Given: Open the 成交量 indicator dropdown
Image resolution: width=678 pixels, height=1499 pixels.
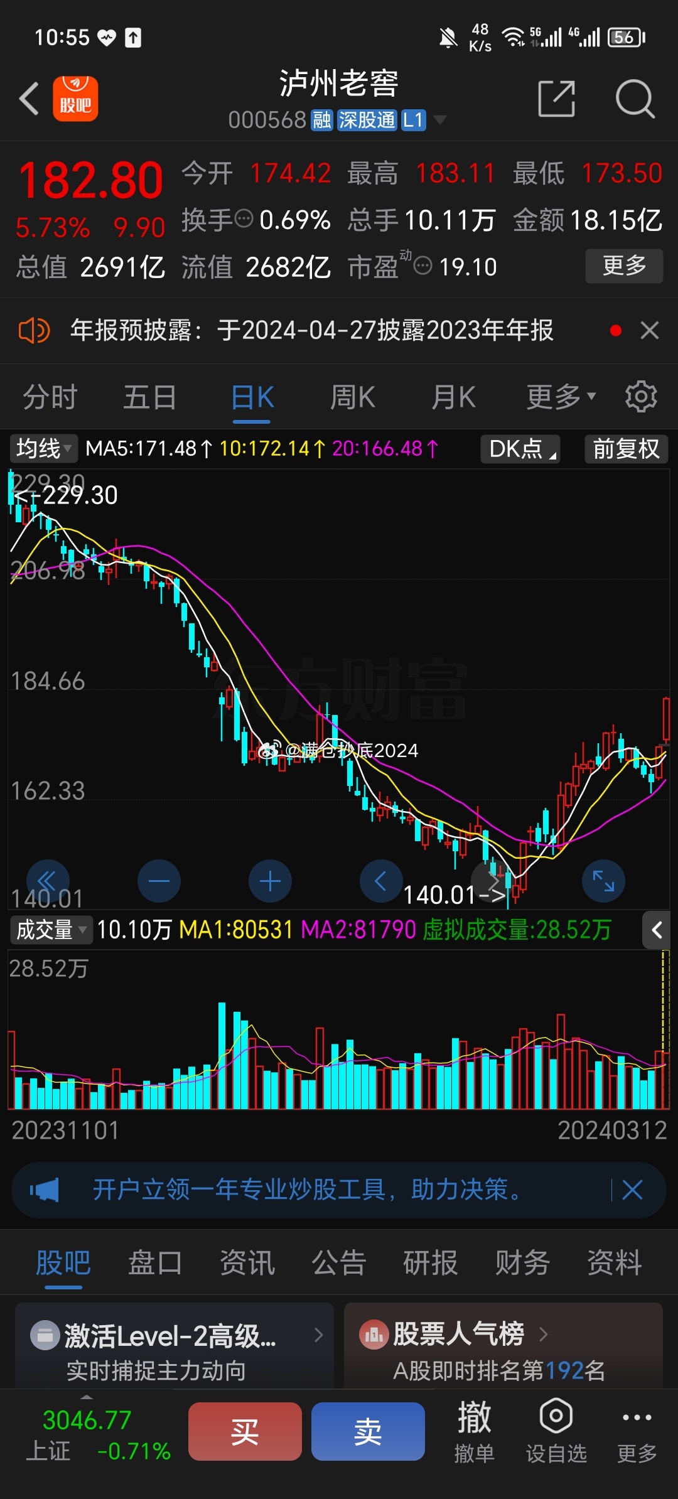Looking at the screenshot, I should [x=51, y=930].
